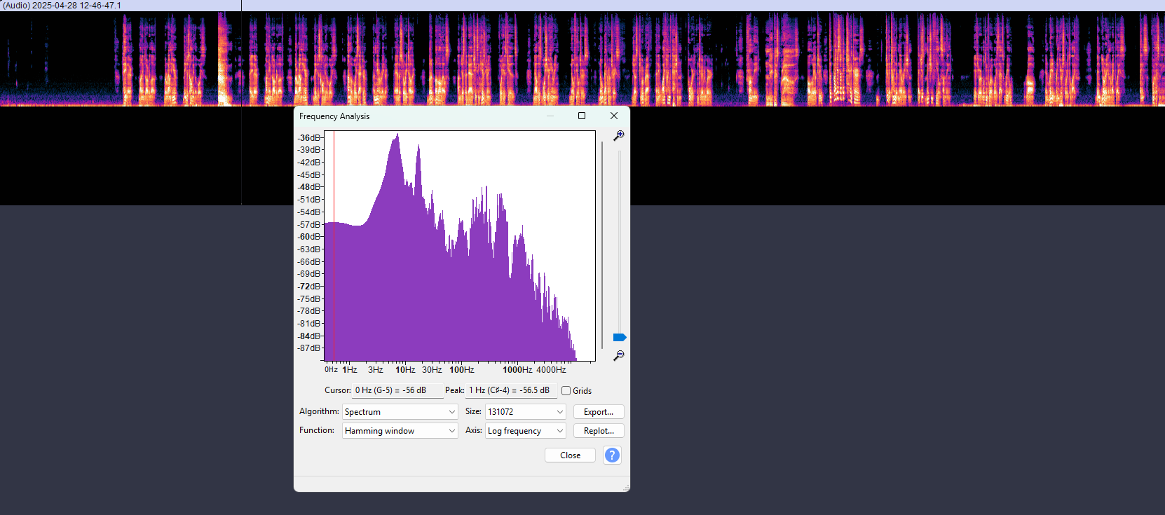Maximize the Frequency Analysis window

click(582, 116)
